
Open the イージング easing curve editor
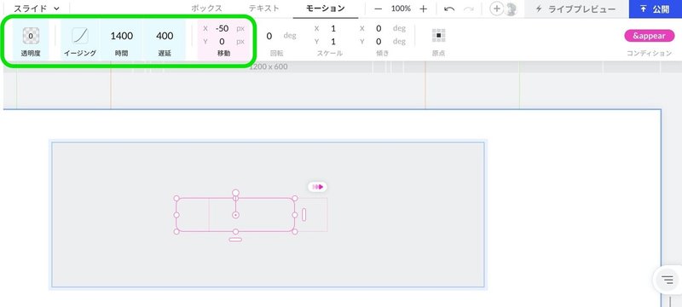(80, 36)
